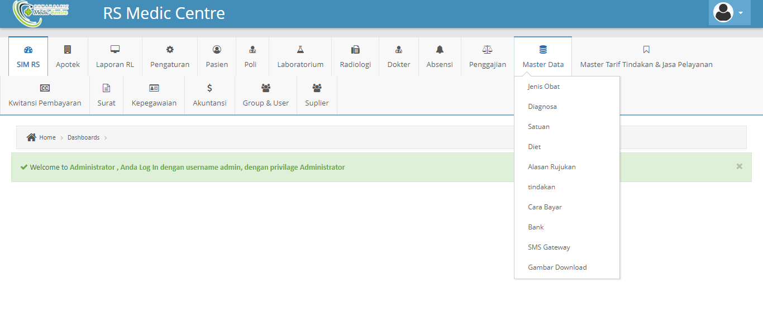
Task: Click the bell icon for Absensi
Action: pyautogui.click(x=440, y=50)
